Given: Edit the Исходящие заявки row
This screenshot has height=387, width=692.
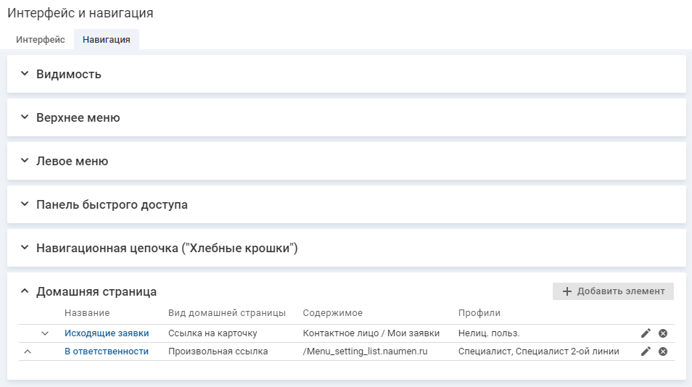Looking at the screenshot, I should pyautogui.click(x=646, y=333).
